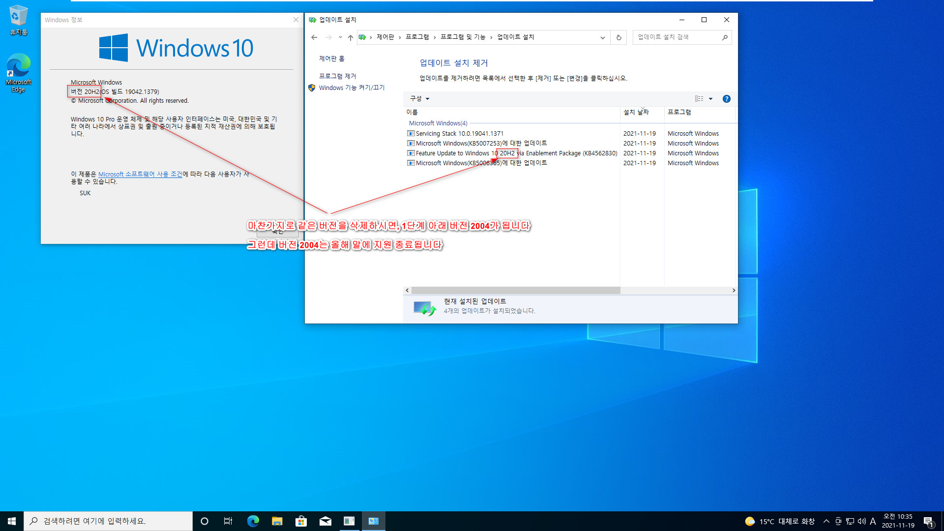Show hidden tray icons
Screen dimensions: 944x531
point(826,521)
